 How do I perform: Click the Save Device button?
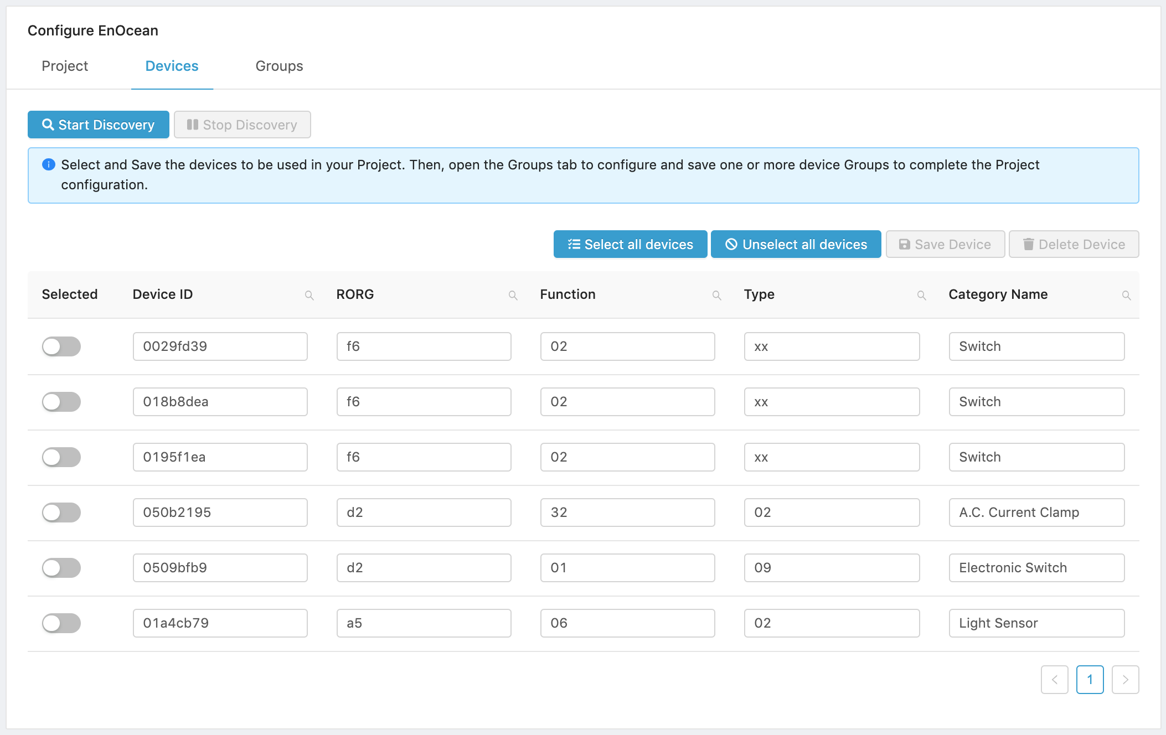946,244
